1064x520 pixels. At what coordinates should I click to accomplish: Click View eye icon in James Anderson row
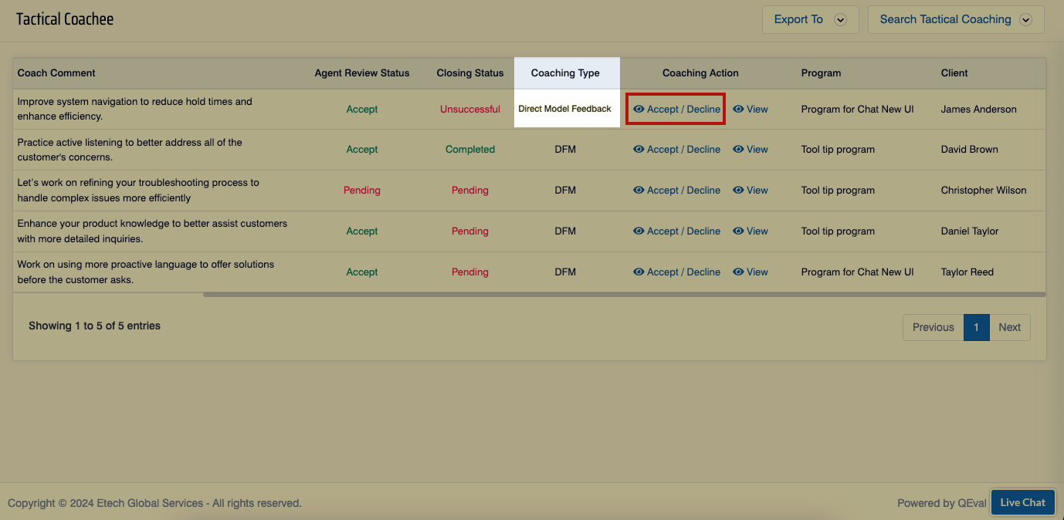coord(738,110)
